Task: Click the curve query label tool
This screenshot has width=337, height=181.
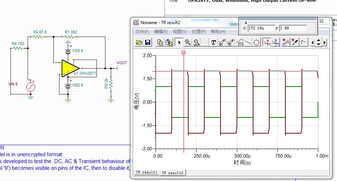Action: coord(231,42)
